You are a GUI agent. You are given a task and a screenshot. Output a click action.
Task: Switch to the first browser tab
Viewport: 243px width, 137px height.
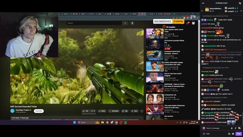point(65,14)
